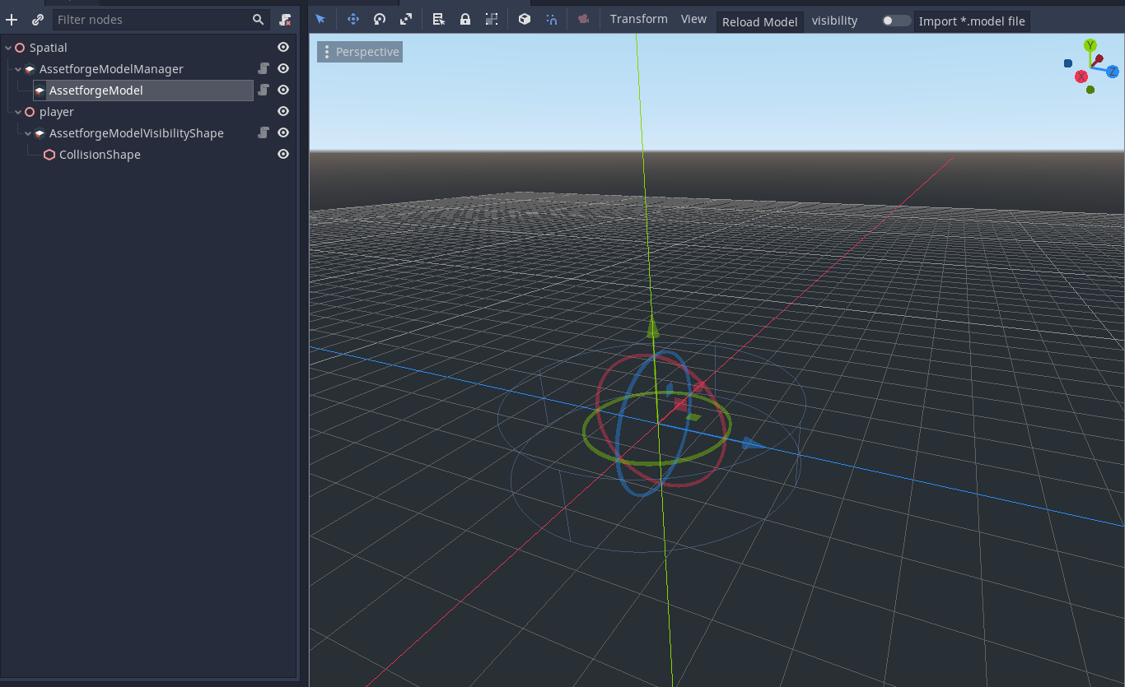Toggle visibility of the player node
This screenshot has width=1125, height=687.
tap(282, 111)
